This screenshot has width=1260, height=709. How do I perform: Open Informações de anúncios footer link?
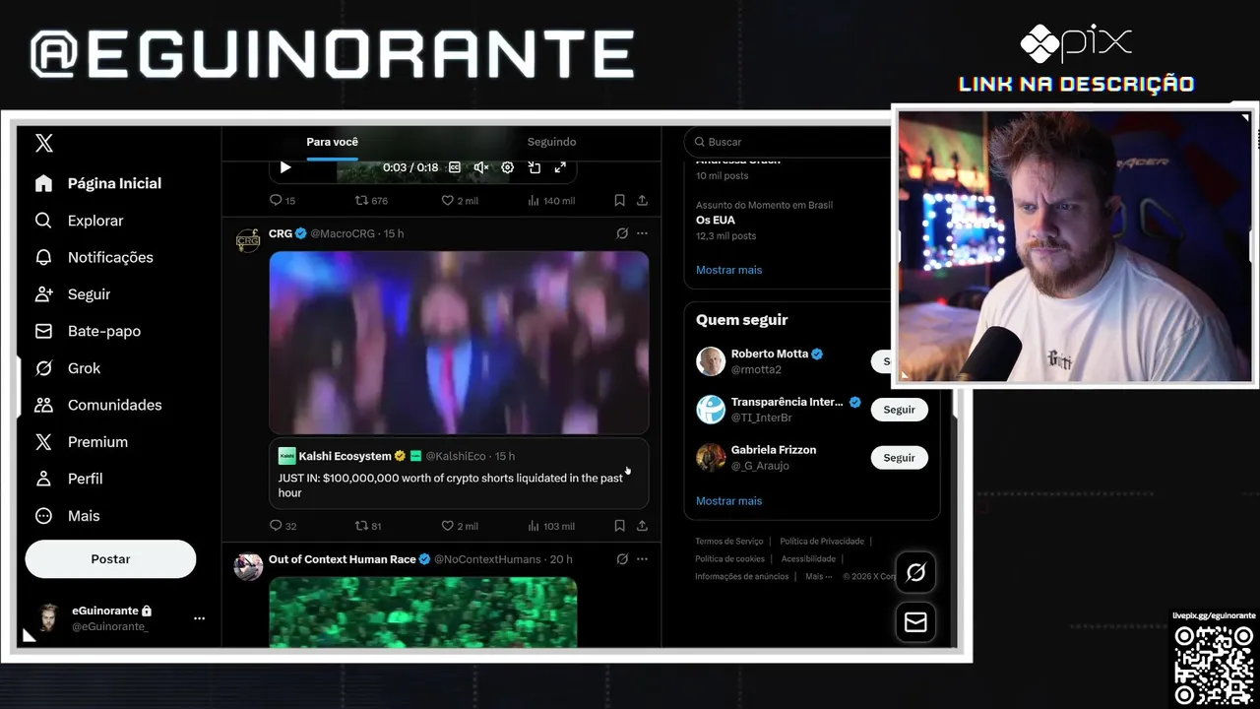click(742, 577)
